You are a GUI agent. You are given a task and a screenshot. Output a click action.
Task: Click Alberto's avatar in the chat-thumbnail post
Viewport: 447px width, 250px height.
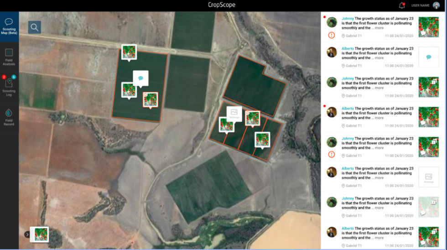click(332, 52)
